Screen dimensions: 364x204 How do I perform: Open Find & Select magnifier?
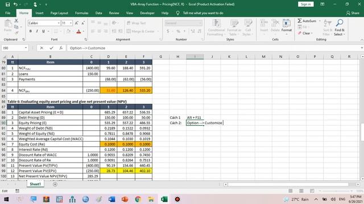(340, 23)
